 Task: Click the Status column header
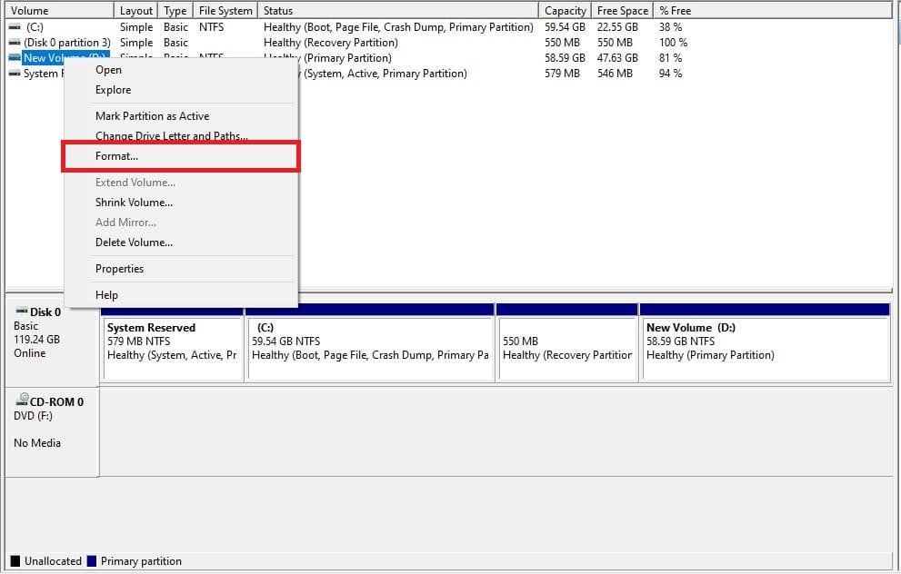[x=278, y=11]
